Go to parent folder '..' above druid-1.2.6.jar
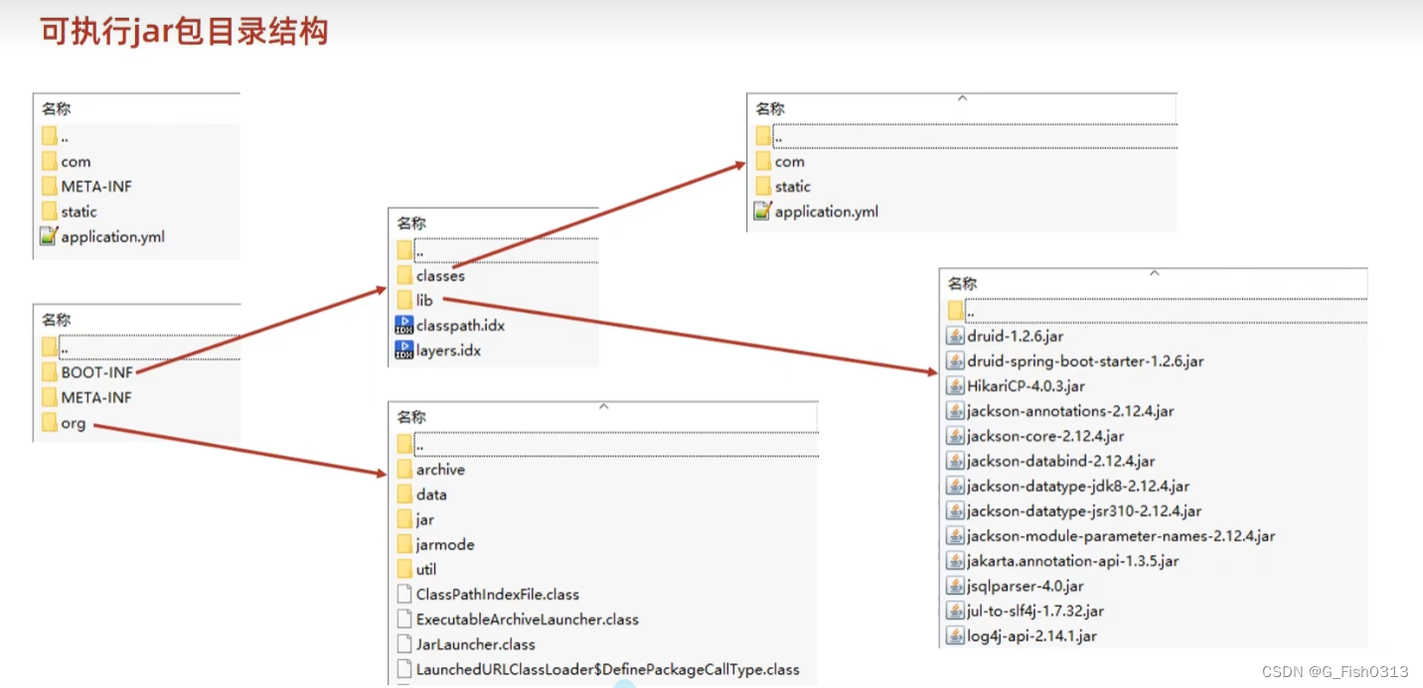1423x688 pixels. 1157,311
